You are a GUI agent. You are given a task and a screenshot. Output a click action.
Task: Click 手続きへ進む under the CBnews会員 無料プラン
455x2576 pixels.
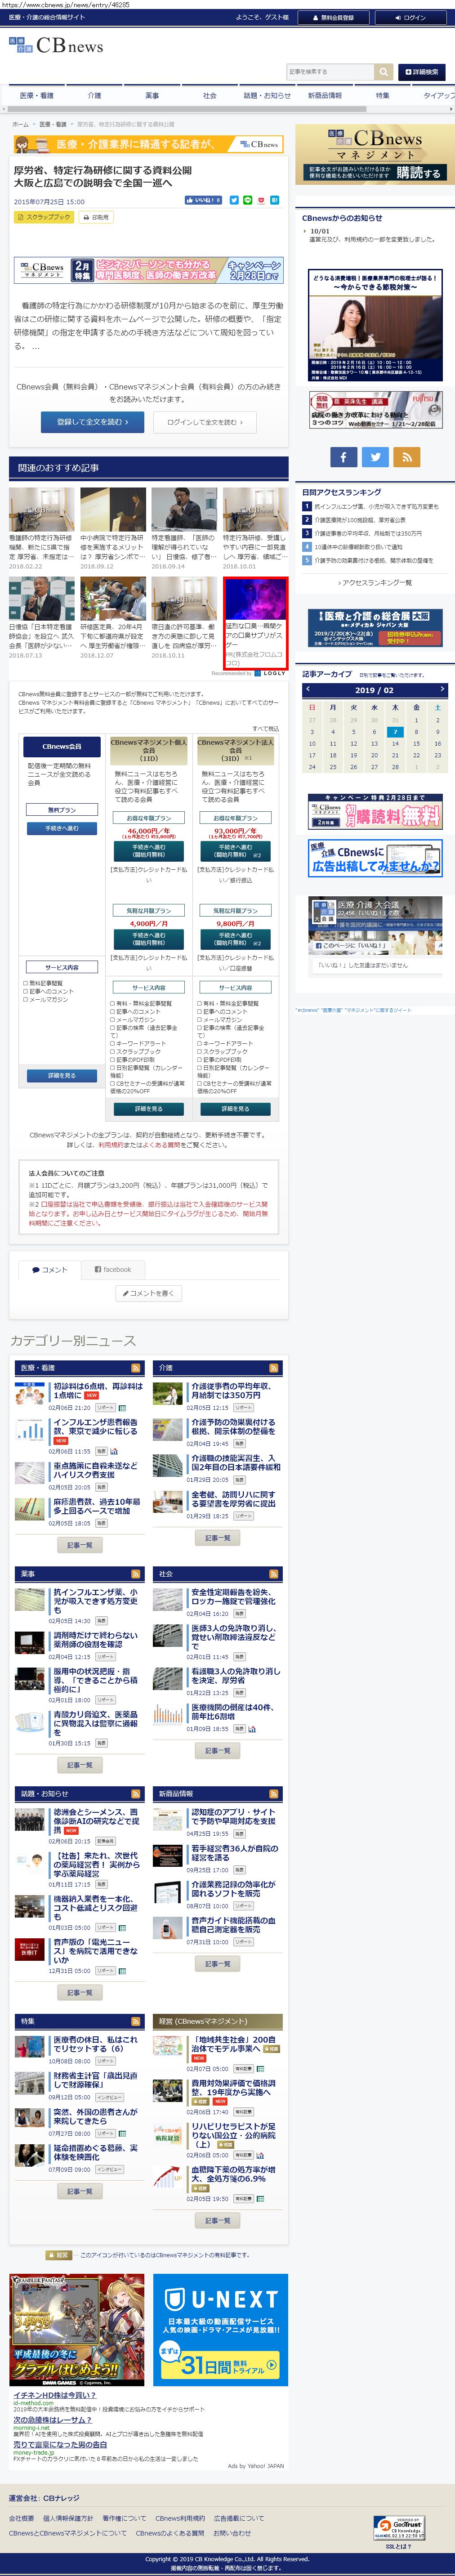(x=62, y=828)
